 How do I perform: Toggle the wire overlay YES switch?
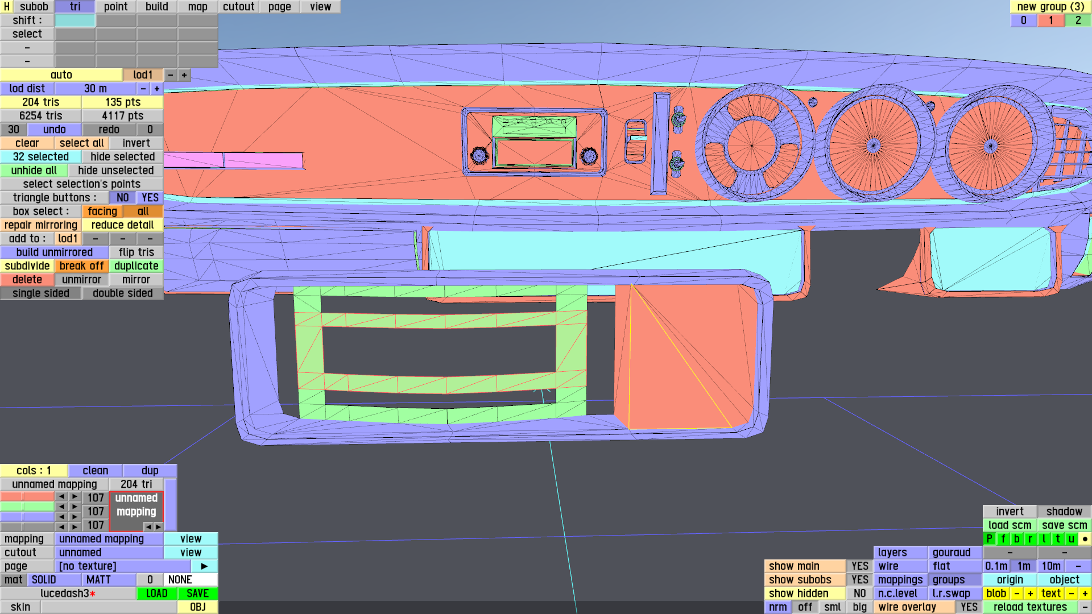[x=969, y=607]
